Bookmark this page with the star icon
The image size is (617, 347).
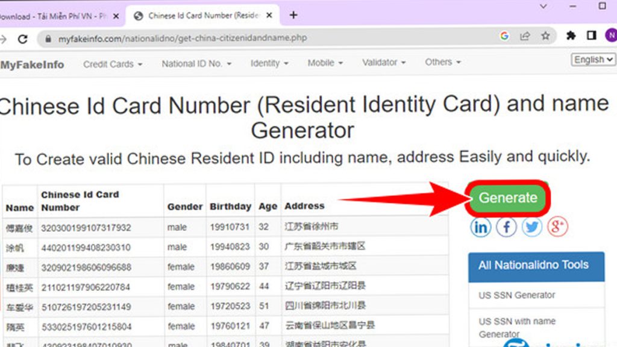coord(547,37)
